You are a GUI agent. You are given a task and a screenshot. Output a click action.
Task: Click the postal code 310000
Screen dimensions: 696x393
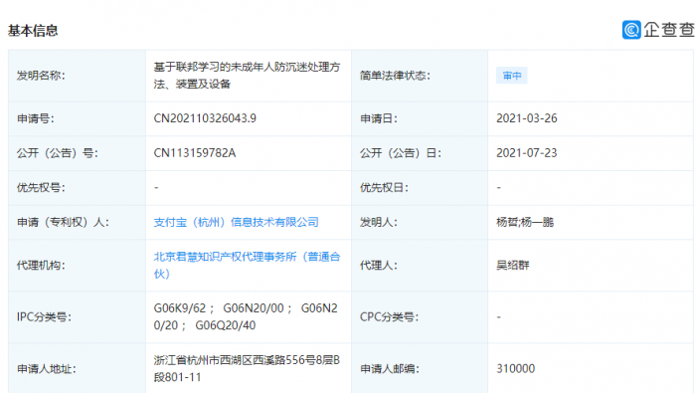(515, 368)
